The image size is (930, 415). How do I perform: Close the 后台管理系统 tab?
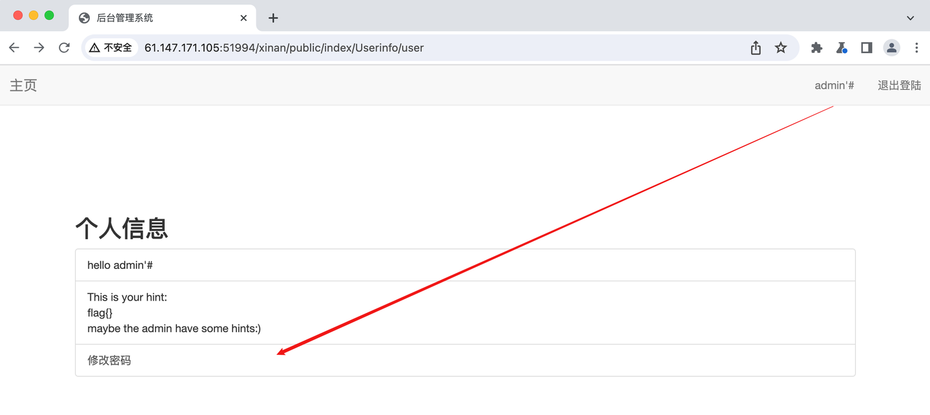(x=243, y=18)
